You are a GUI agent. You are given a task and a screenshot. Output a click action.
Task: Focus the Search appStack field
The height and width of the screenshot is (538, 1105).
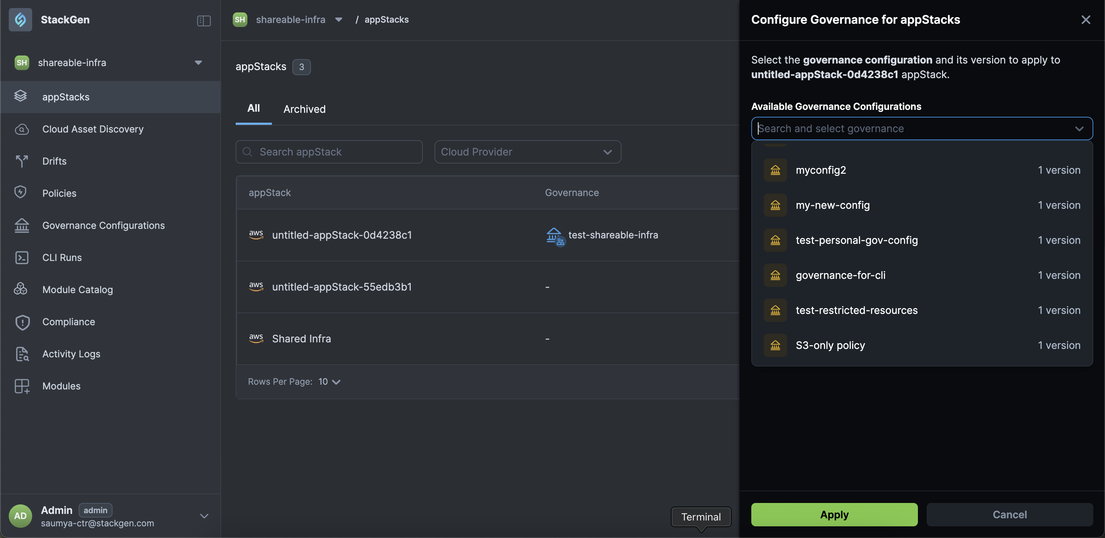click(329, 151)
